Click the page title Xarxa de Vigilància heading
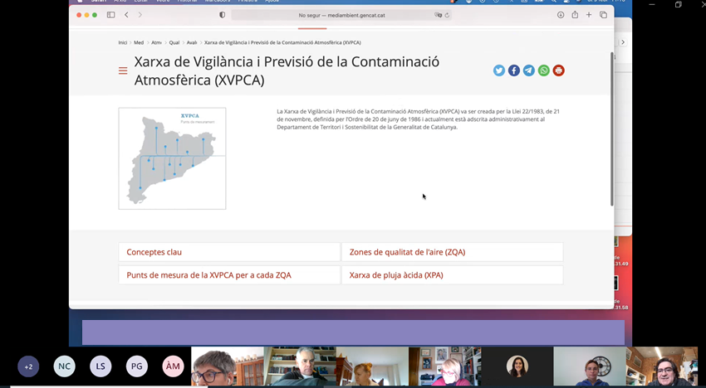Screen dimensions: 706x388 [x=287, y=71]
